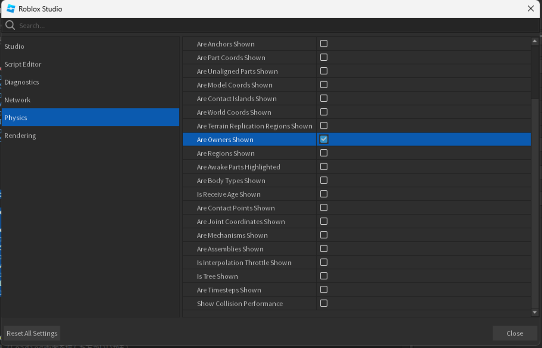Enable Are Terrain Replication Regions Shown checkbox
The width and height of the screenshot is (542, 348).
(x=324, y=126)
